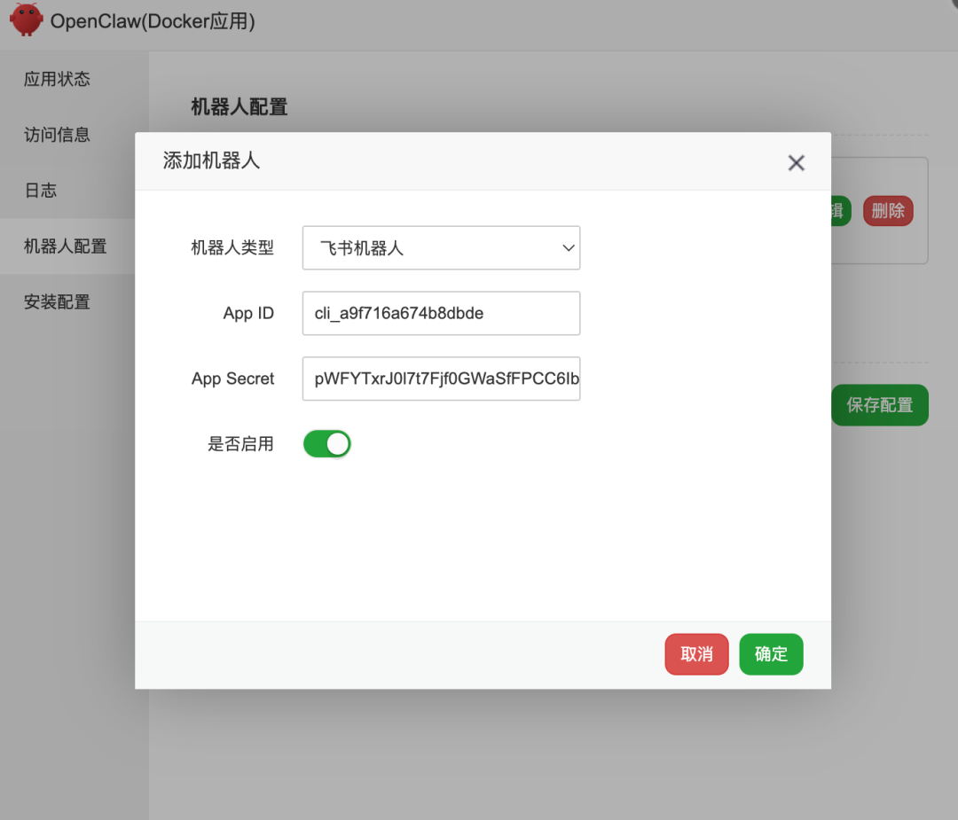Click into the App ID input field
The width and height of the screenshot is (958, 820).
(441, 313)
